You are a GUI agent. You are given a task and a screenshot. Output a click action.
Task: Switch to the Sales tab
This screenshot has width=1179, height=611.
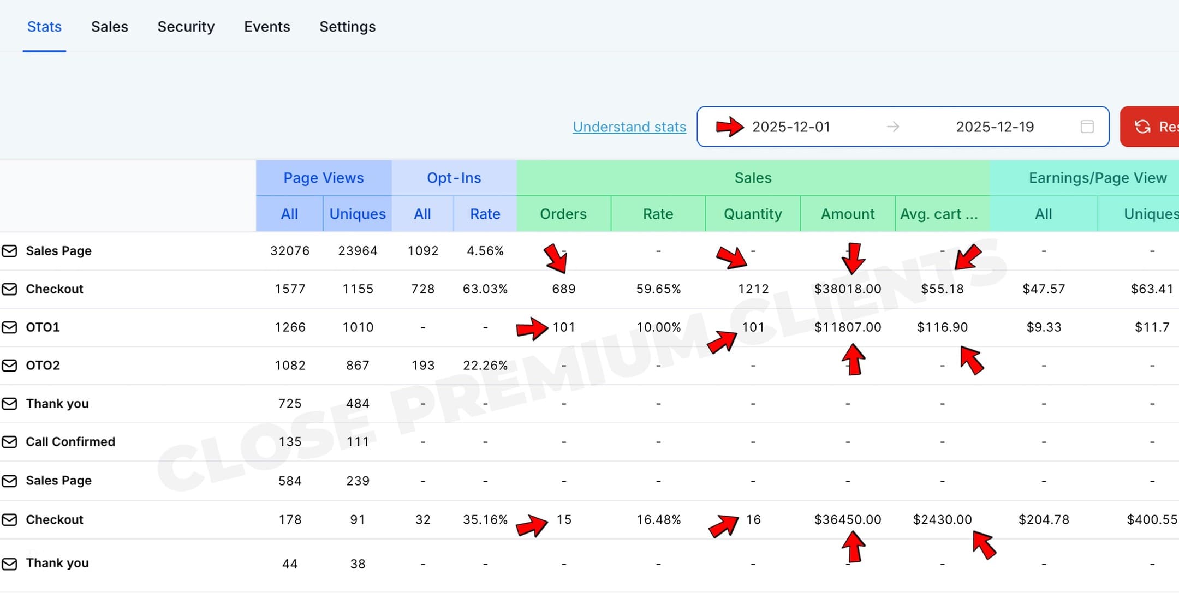coord(110,27)
